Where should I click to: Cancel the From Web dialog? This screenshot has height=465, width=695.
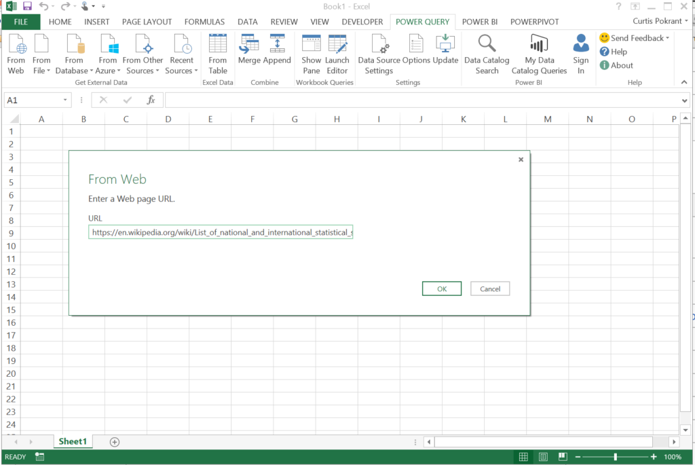coord(490,289)
